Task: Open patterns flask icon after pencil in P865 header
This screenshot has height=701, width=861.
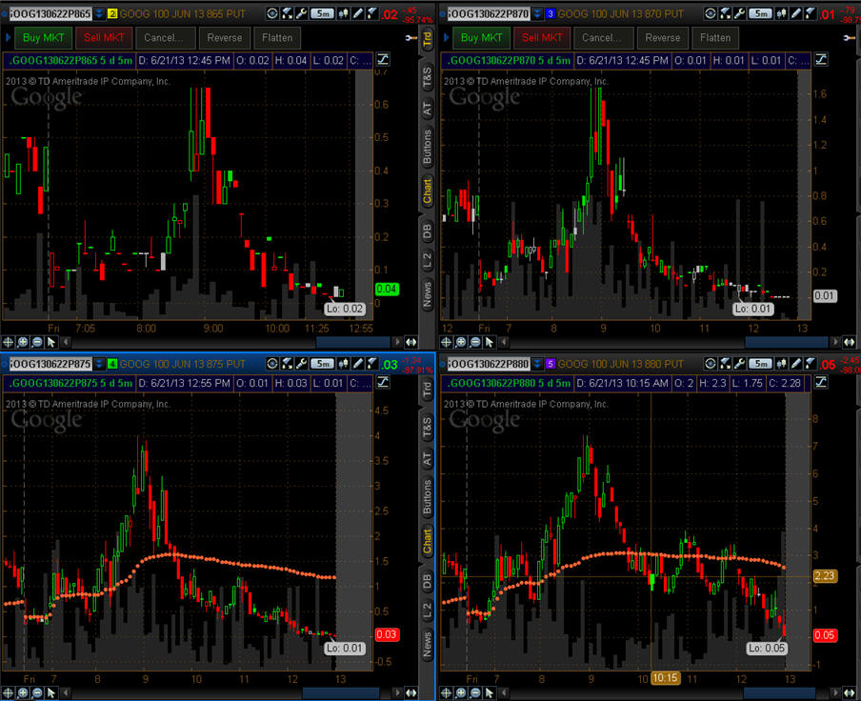Action: click(371, 13)
